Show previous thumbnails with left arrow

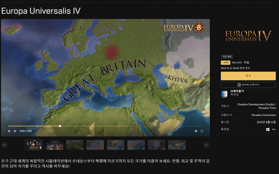pos(4,145)
